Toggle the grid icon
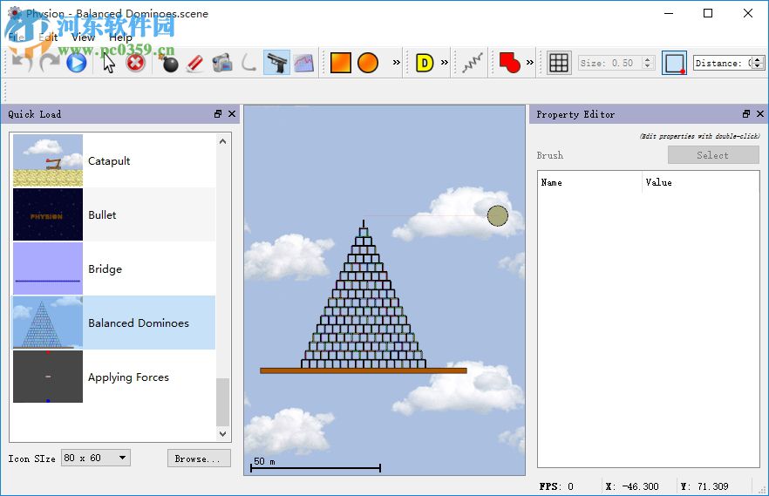 tap(559, 63)
